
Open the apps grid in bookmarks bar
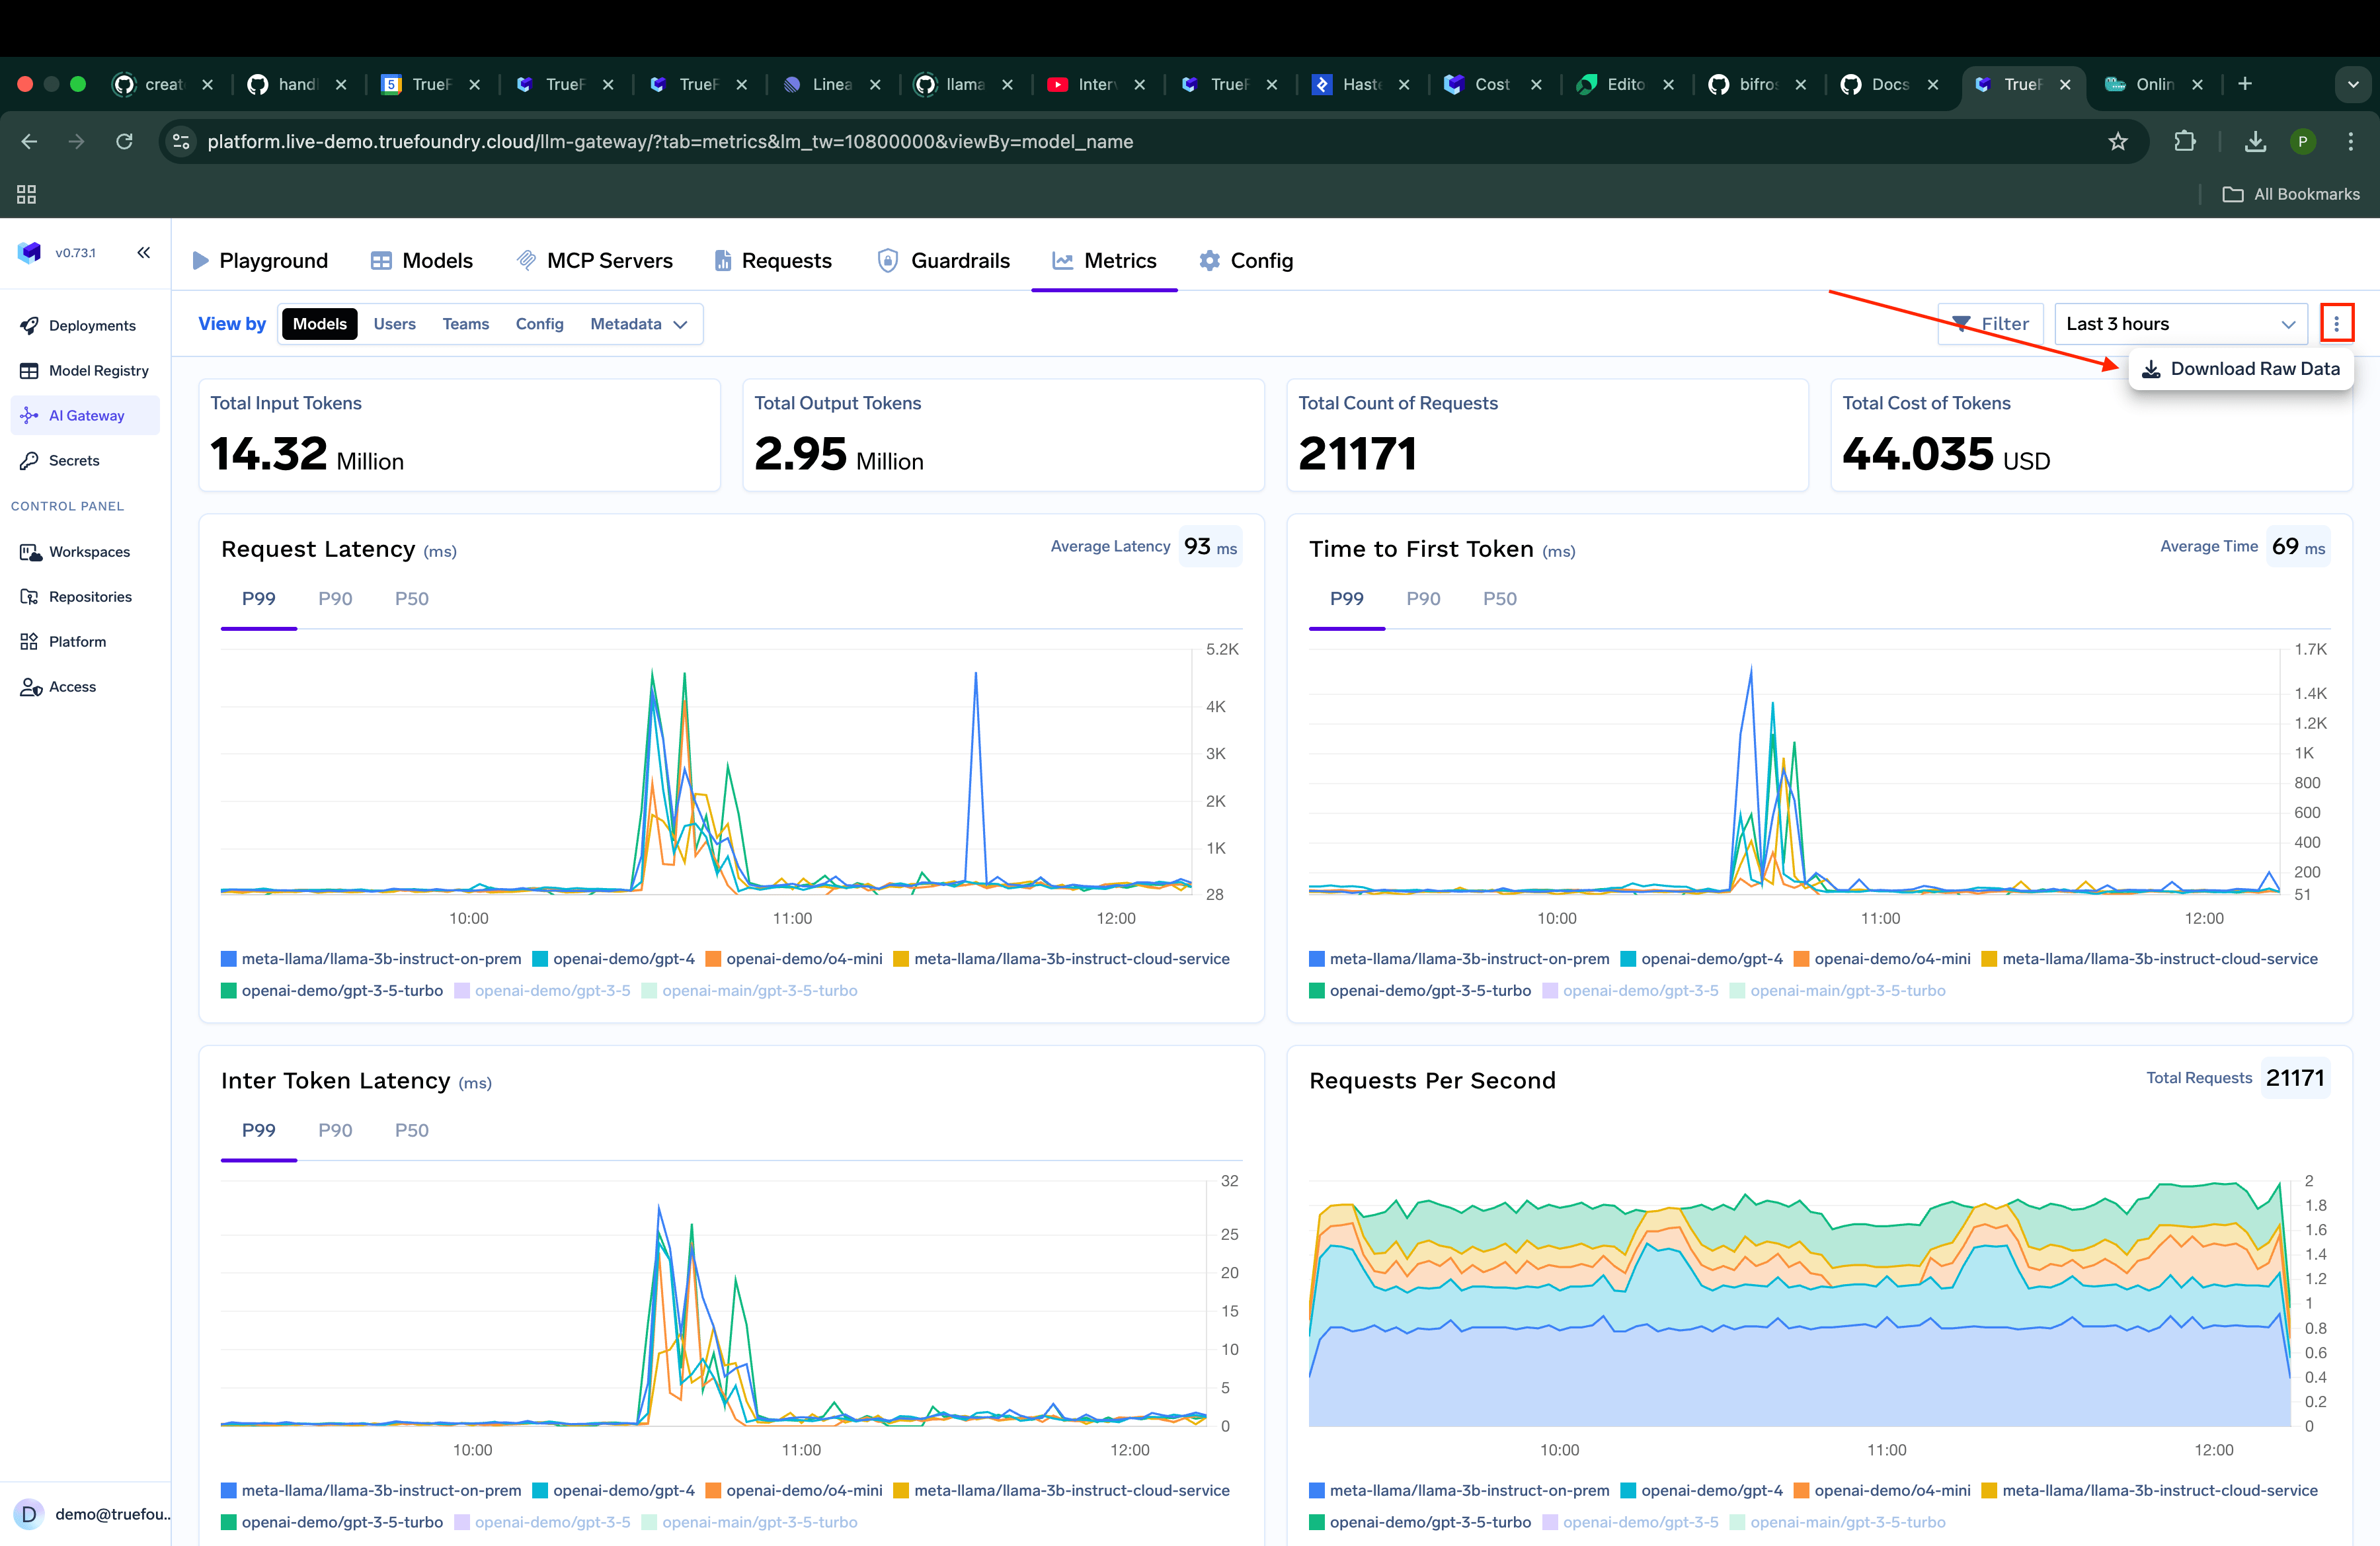(27, 194)
